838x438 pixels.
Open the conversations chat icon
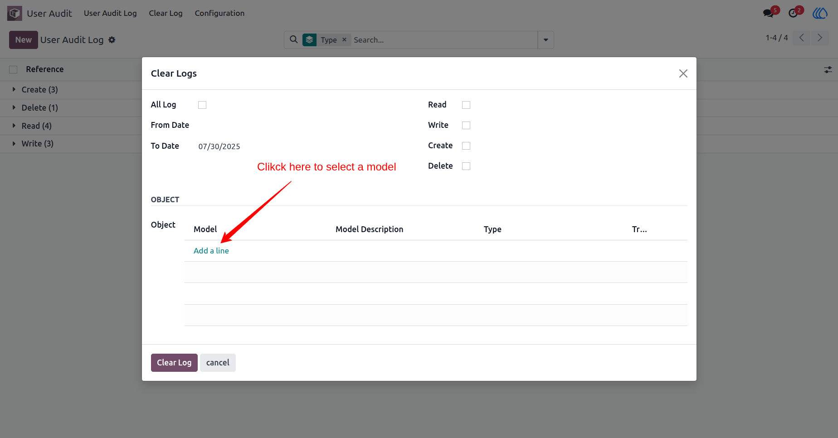(x=768, y=13)
